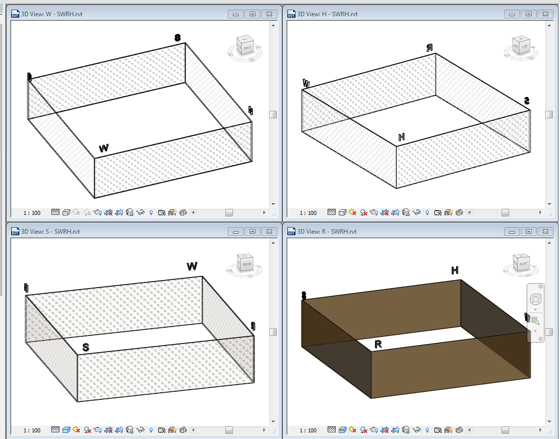Show Analytical Model in S view
Image resolution: width=560 pixels, height=439 pixels.
pos(172,430)
